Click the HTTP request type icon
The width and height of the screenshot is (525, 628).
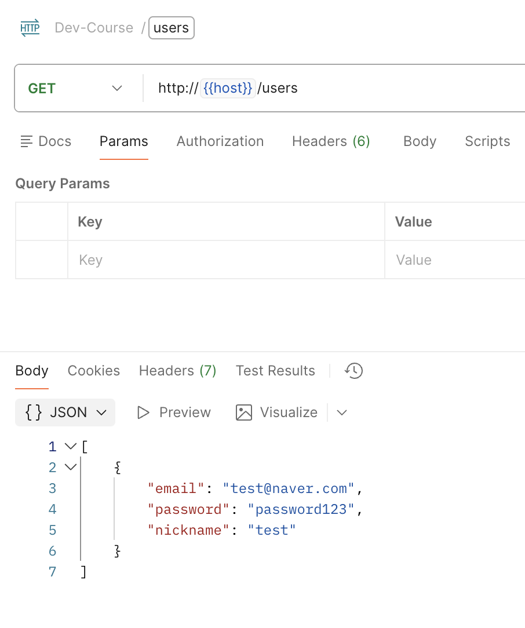pyautogui.click(x=30, y=28)
